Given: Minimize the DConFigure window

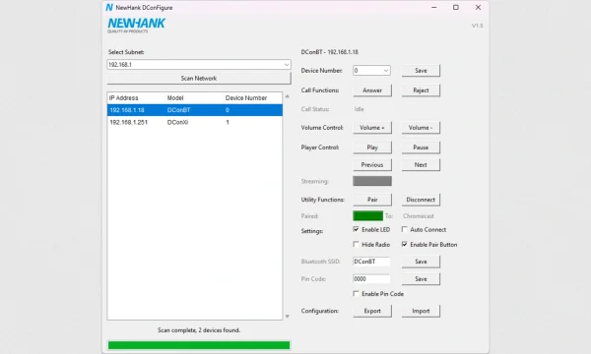Looking at the screenshot, I should [x=433, y=8].
